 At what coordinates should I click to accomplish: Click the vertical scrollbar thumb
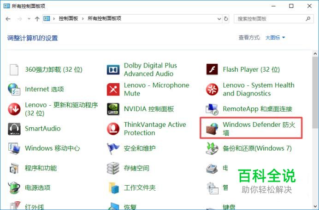point(315,92)
